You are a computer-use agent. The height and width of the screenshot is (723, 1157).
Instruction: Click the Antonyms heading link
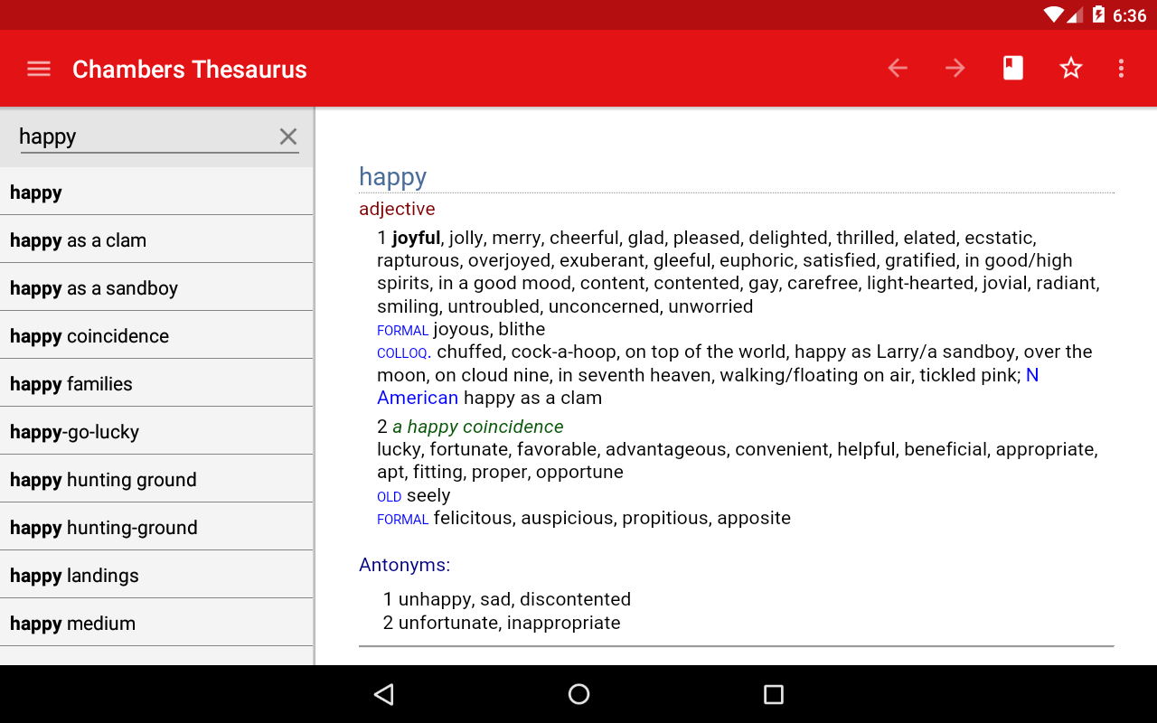[x=404, y=564]
